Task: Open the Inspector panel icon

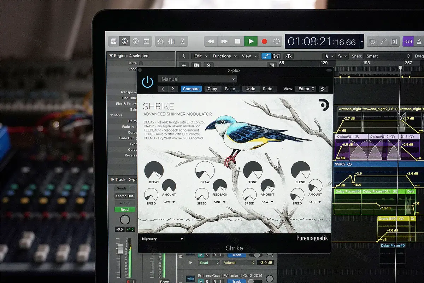Action: [124, 41]
